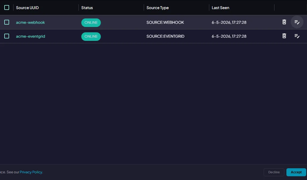Select the SOURCE:WEBHOOK cell

(x=165, y=22)
